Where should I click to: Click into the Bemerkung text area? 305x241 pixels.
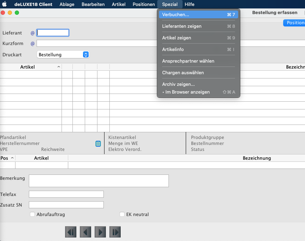99,180
